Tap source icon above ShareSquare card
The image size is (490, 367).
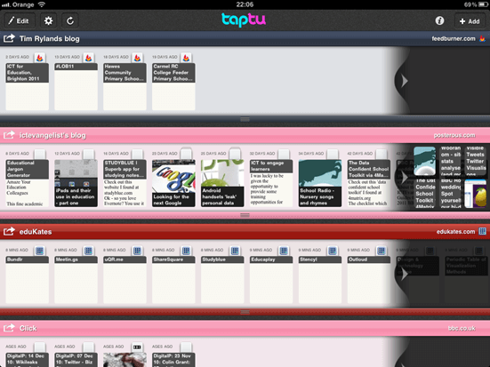coord(186,251)
